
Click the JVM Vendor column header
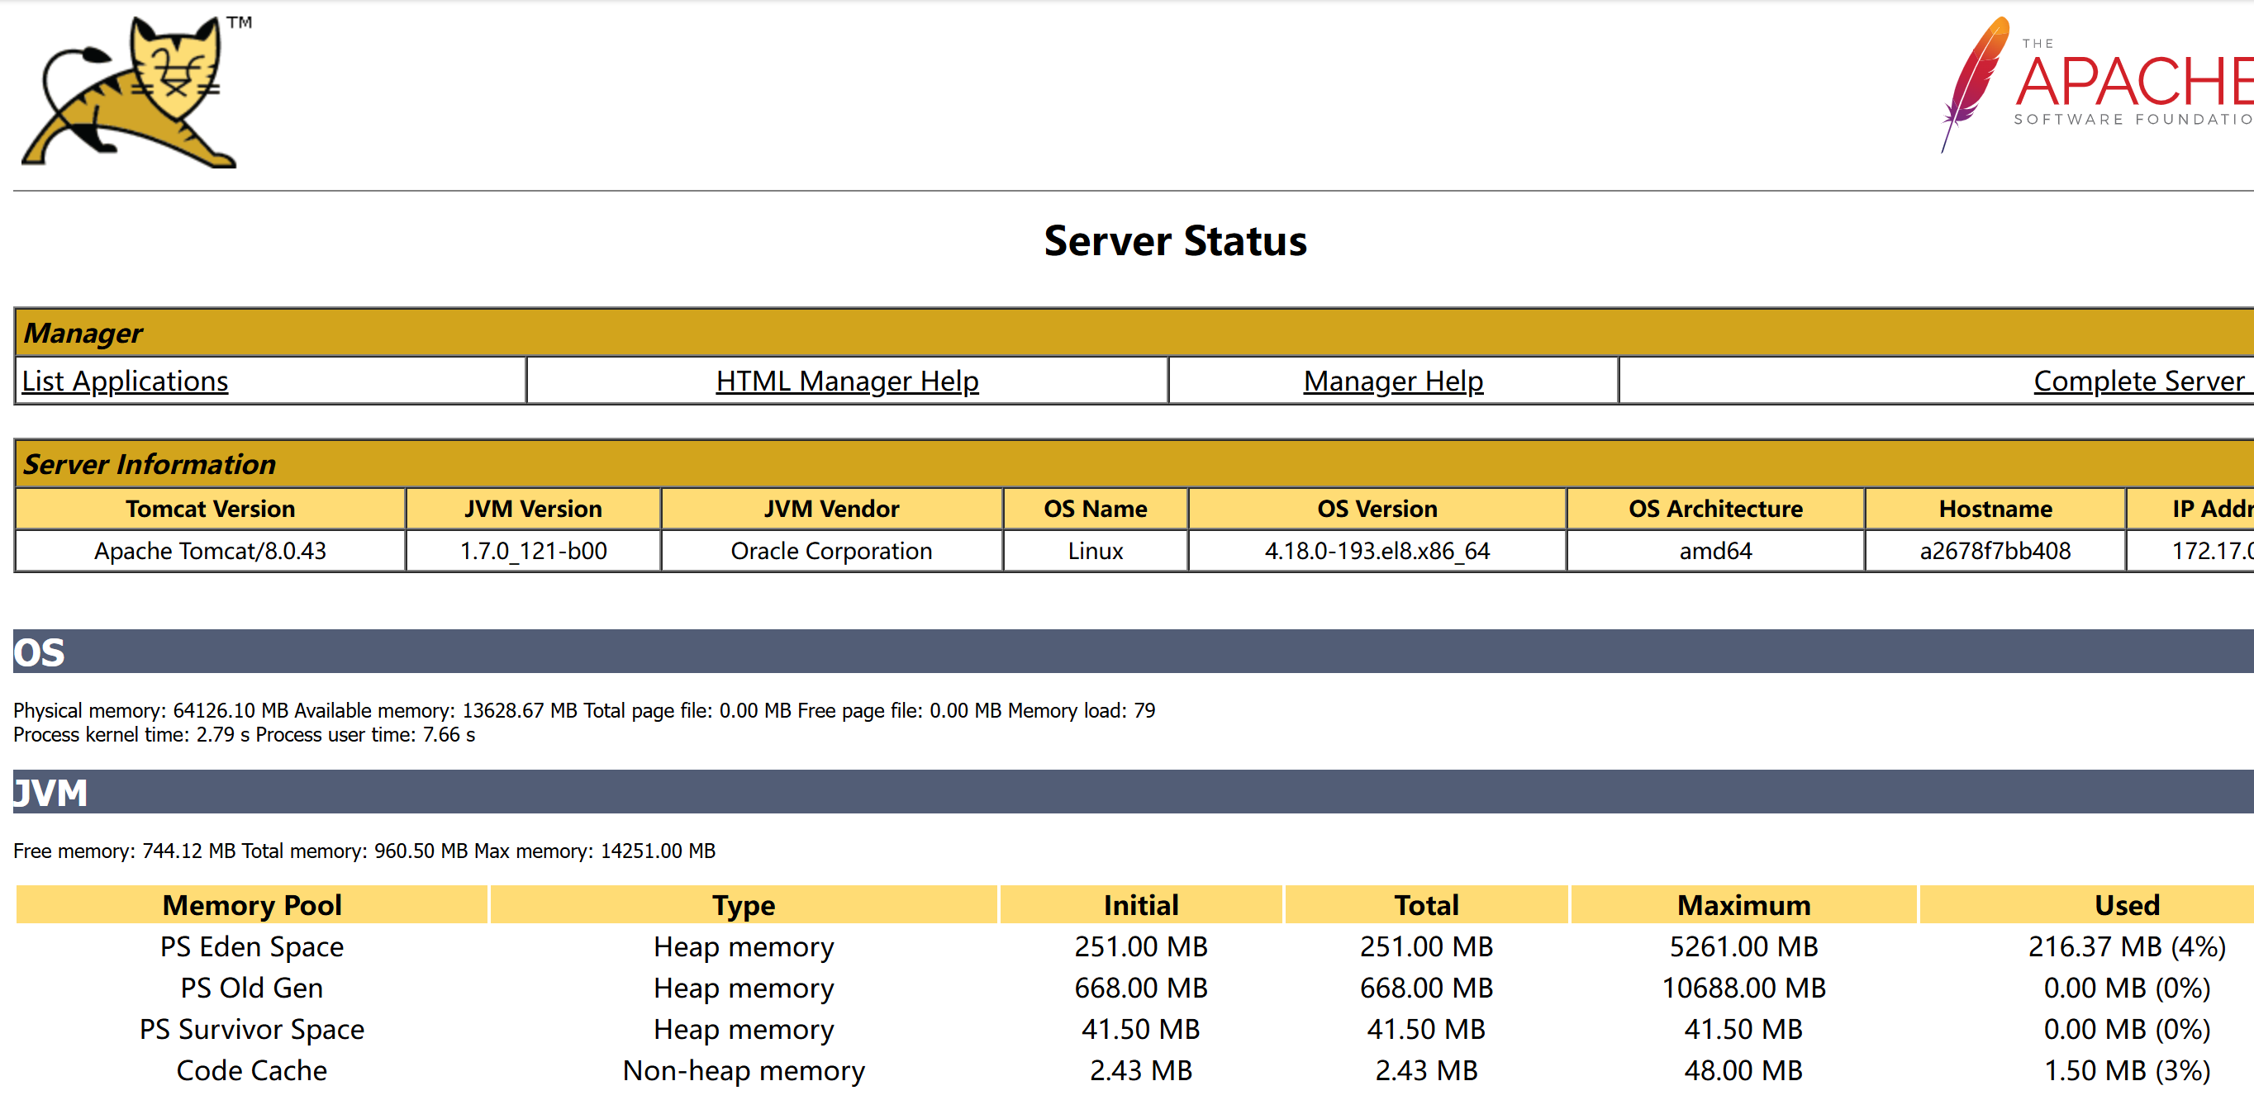pos(831,509)
